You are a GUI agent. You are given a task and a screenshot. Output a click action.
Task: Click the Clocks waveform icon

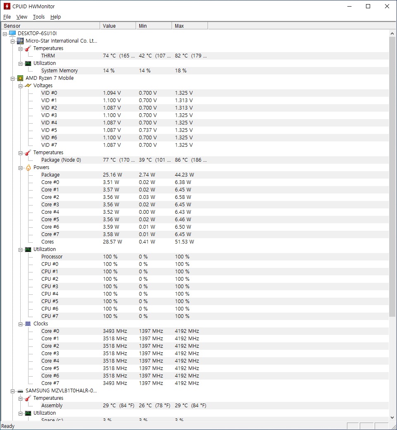28,324
